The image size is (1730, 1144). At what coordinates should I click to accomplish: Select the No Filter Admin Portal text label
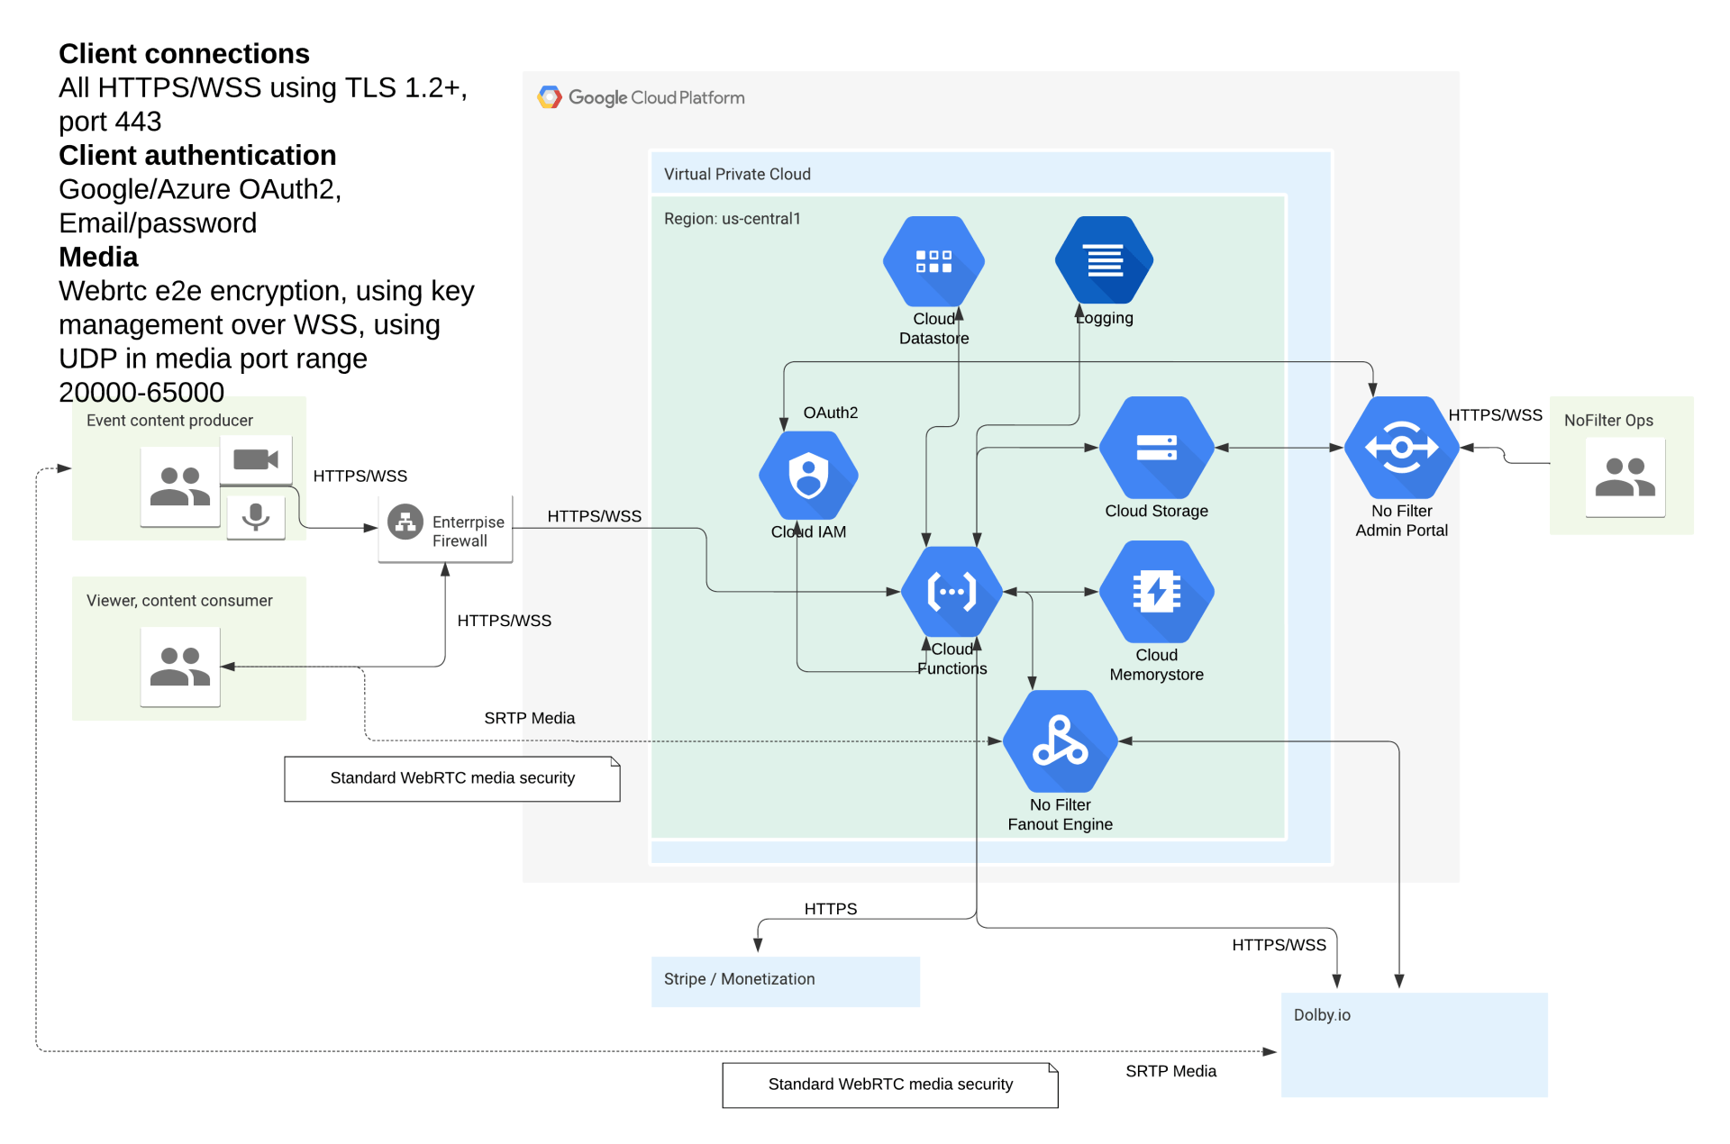(x=1401, y=521)
